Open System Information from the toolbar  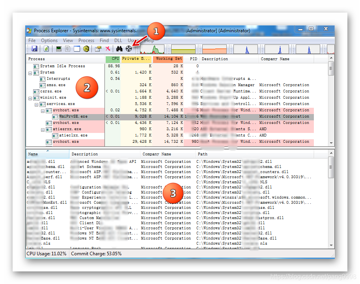tap(59, 49)
